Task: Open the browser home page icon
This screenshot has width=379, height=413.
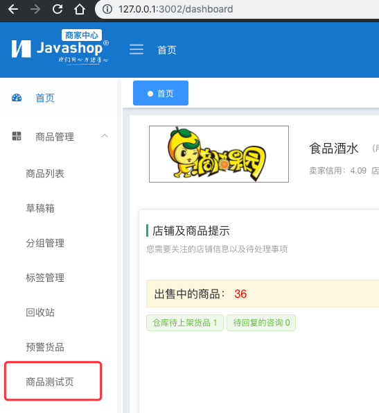Action: click(80, 9)
